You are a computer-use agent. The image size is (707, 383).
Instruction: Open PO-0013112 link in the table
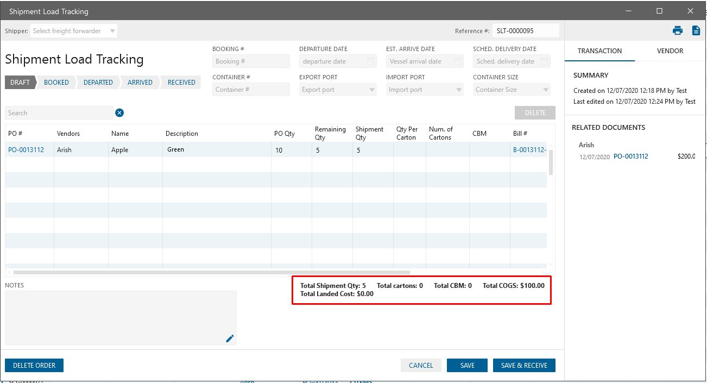point(26,150)
